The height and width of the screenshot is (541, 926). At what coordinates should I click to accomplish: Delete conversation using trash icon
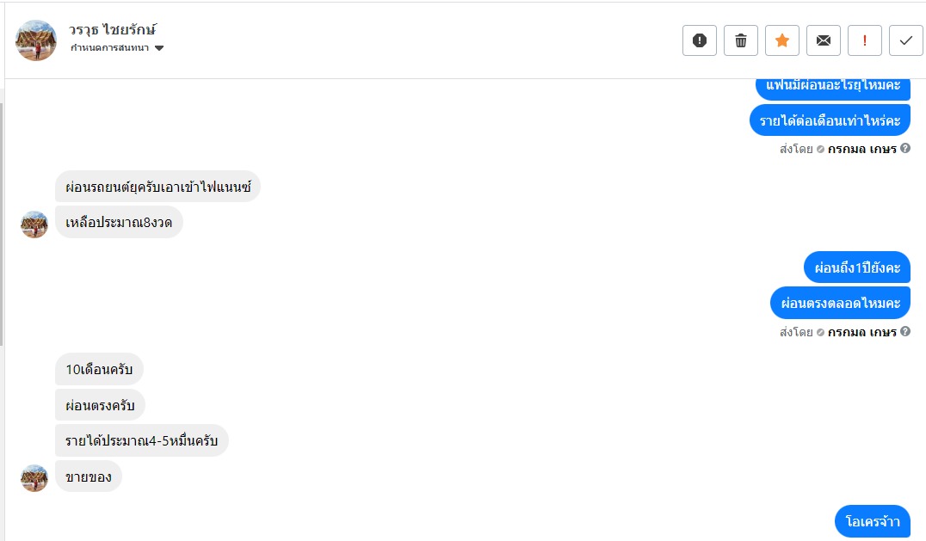click(741, 40)
